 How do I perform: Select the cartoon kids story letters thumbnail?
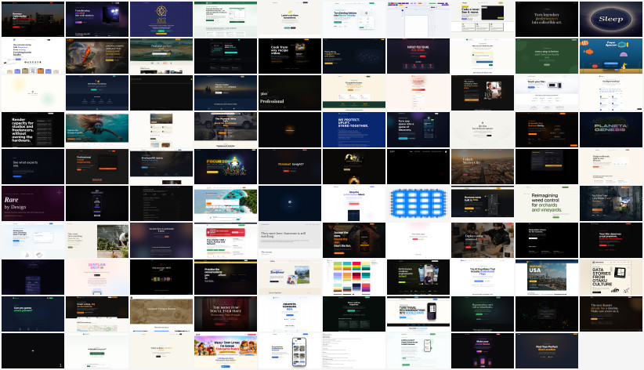pyautogui.click(x=226, y=350)
